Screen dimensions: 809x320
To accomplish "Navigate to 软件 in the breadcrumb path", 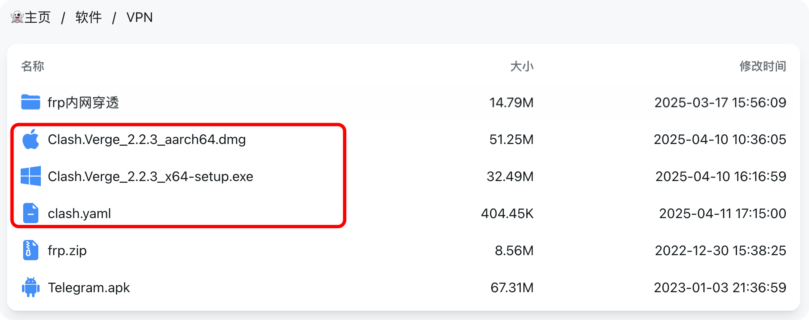I will point(88,17).
